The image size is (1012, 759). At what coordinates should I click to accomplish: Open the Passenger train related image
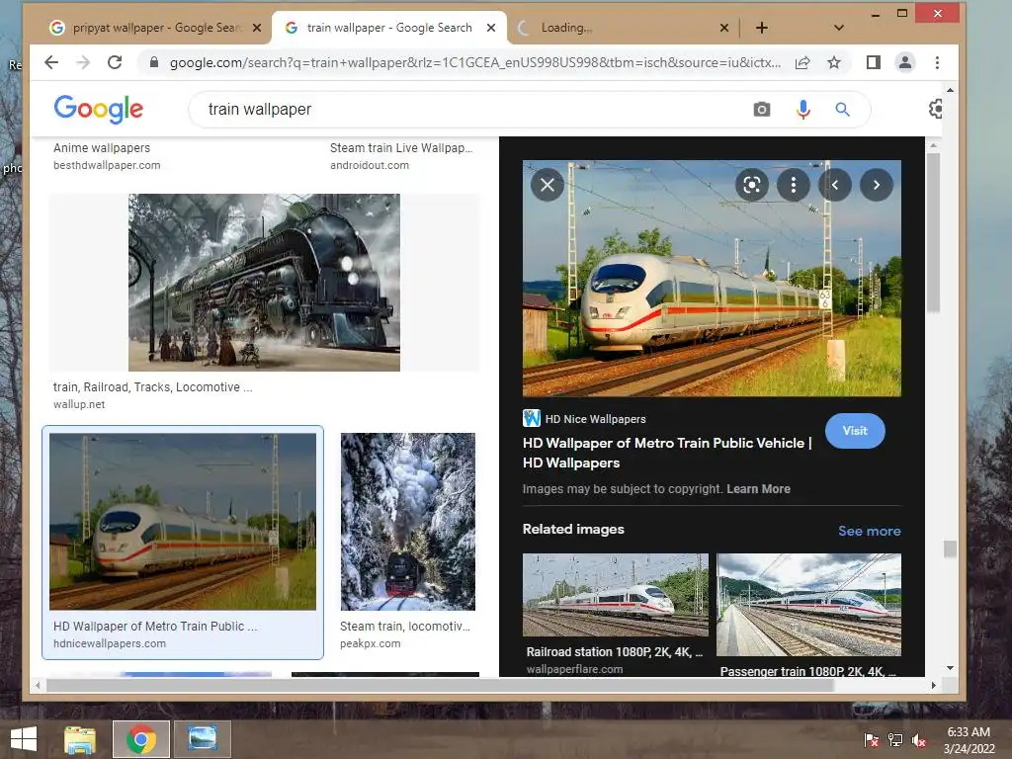click(808, 604)
